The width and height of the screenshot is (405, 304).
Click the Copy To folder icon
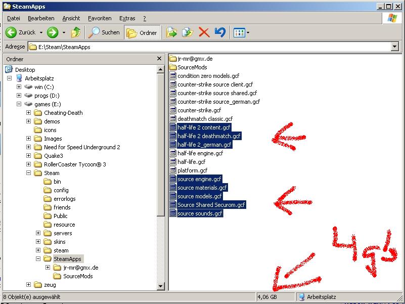tap(188, 32)
